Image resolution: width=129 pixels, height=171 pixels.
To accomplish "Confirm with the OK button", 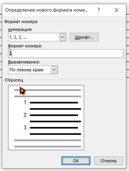I will tap(76, 161).
